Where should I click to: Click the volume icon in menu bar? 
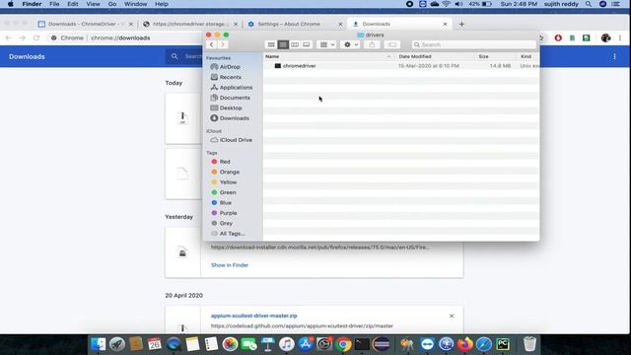[x=458, y=4]
